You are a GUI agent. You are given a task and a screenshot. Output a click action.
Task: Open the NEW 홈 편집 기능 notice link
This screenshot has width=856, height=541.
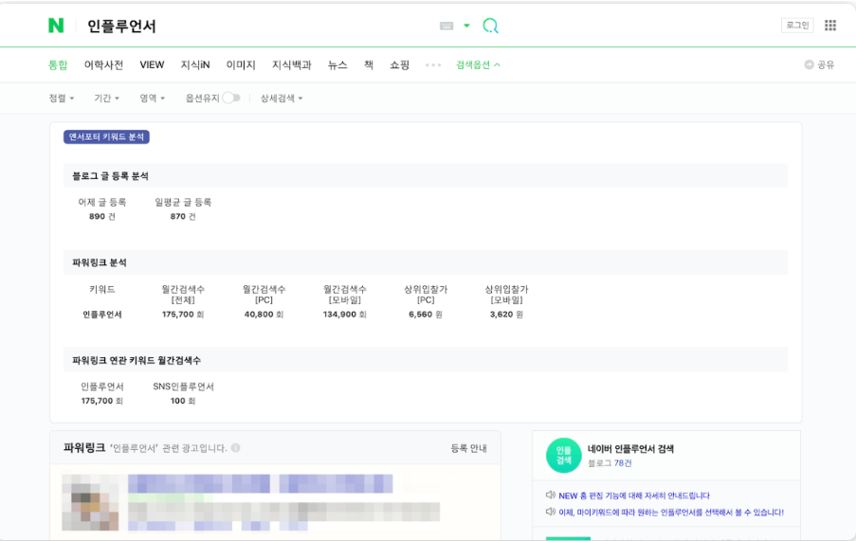[634, 496]
